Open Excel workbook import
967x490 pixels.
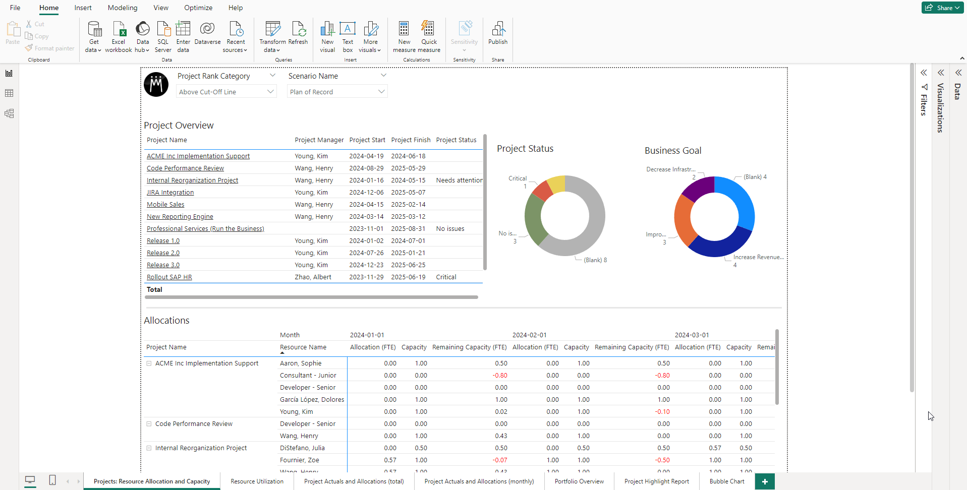point(119,29)
